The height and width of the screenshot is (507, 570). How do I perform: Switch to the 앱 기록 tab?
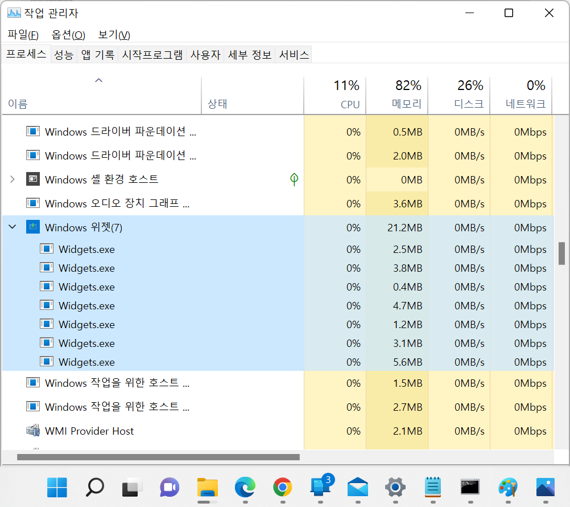pyautogui.click(x=97, y=55)
